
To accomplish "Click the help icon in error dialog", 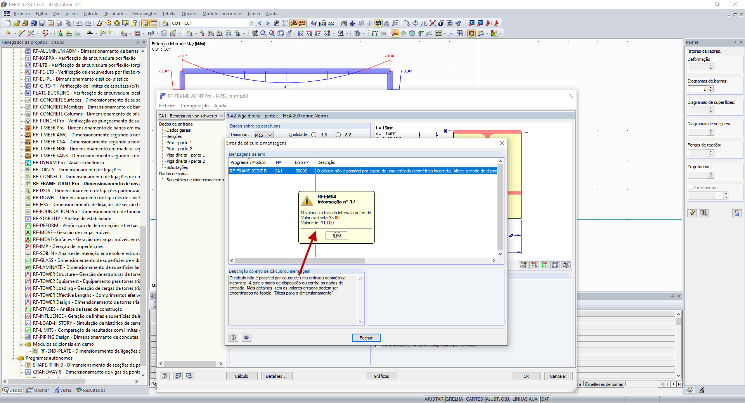I will pos(233,338).
